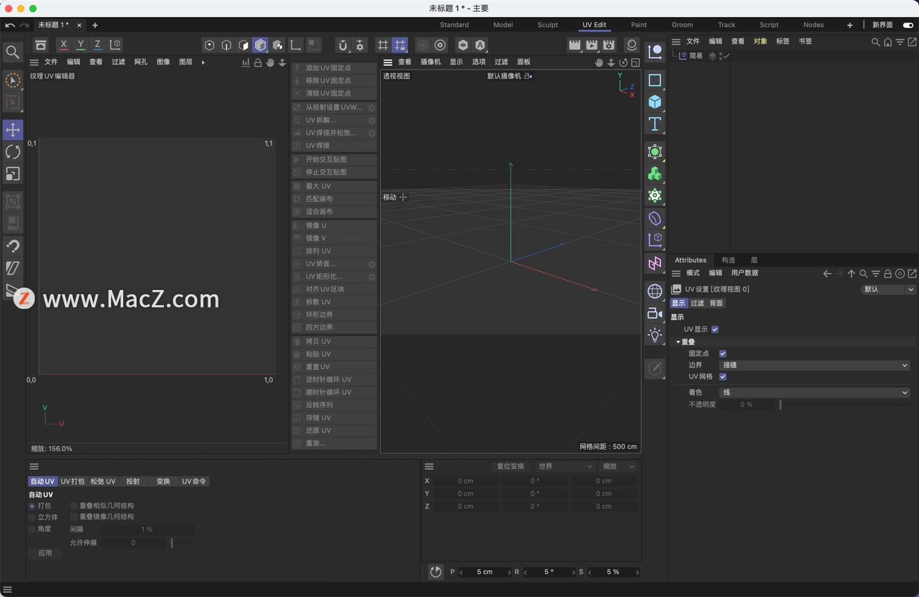This screenshot has width=919, height=597.
Task: Open the 缩放 dropdown in coordinates panel
Action: 618,467
